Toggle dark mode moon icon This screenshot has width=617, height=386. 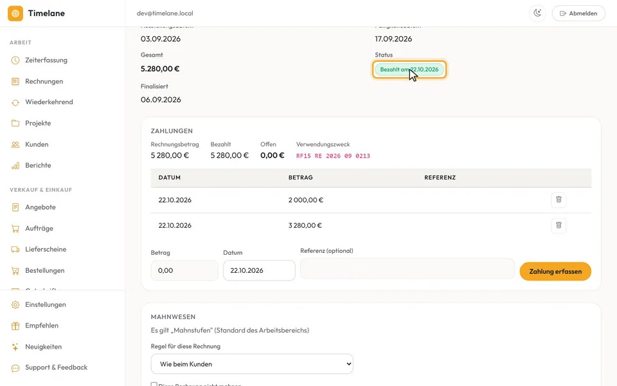click(x=537, y=14)
